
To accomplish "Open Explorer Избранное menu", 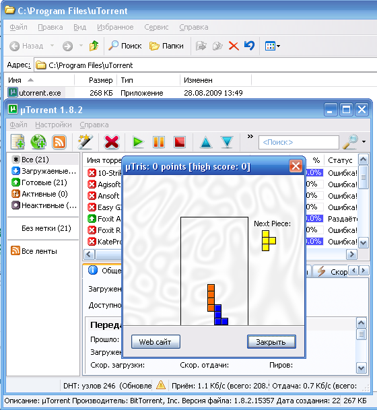I will 115,27.
